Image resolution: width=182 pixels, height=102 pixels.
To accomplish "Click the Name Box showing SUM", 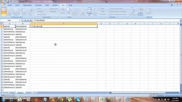I will click(x=9, y=20).
